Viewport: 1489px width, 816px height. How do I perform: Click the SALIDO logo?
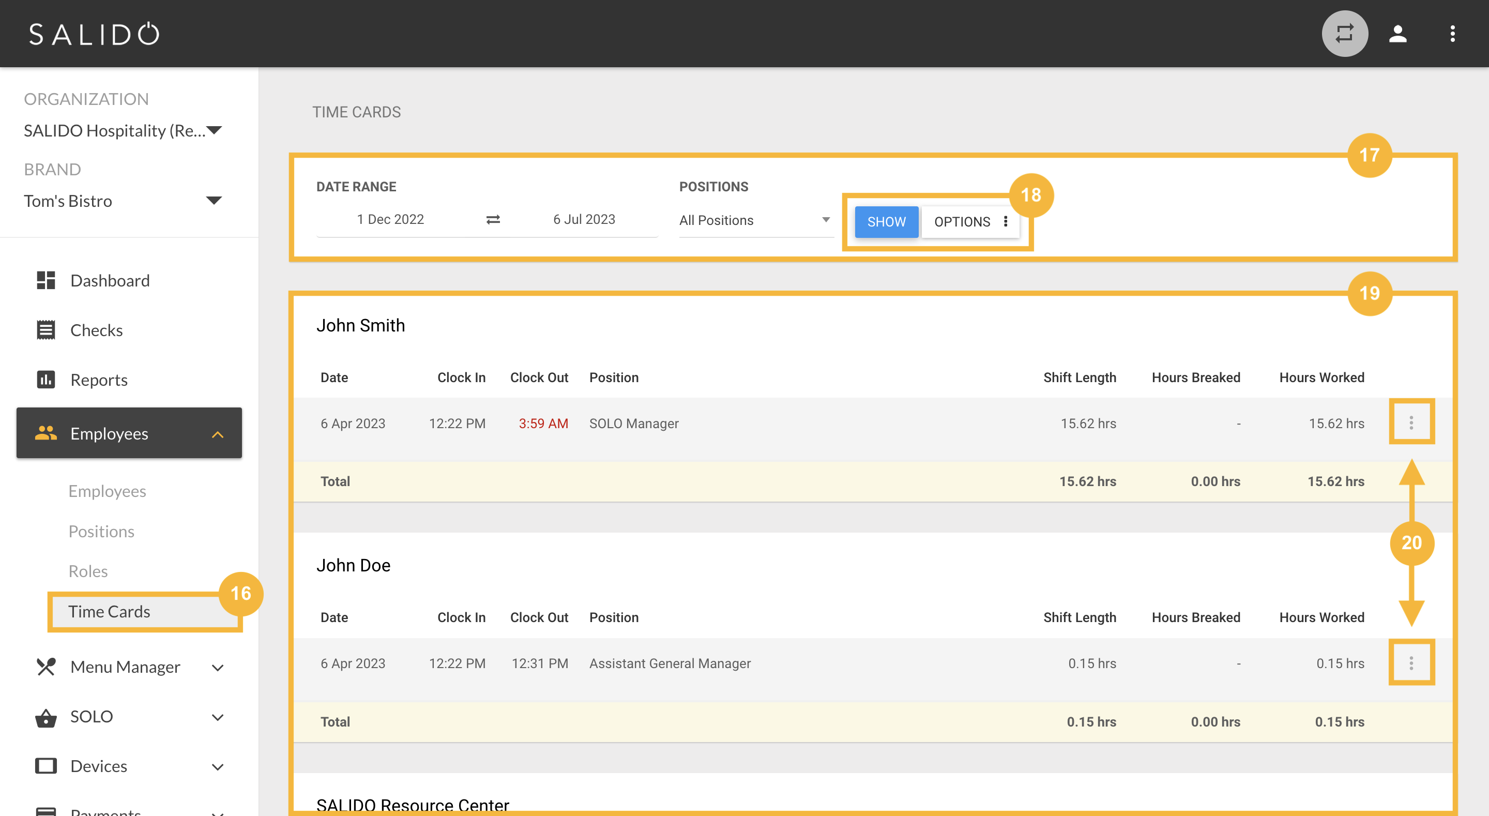pyautogui.click(x=95, y=34)
